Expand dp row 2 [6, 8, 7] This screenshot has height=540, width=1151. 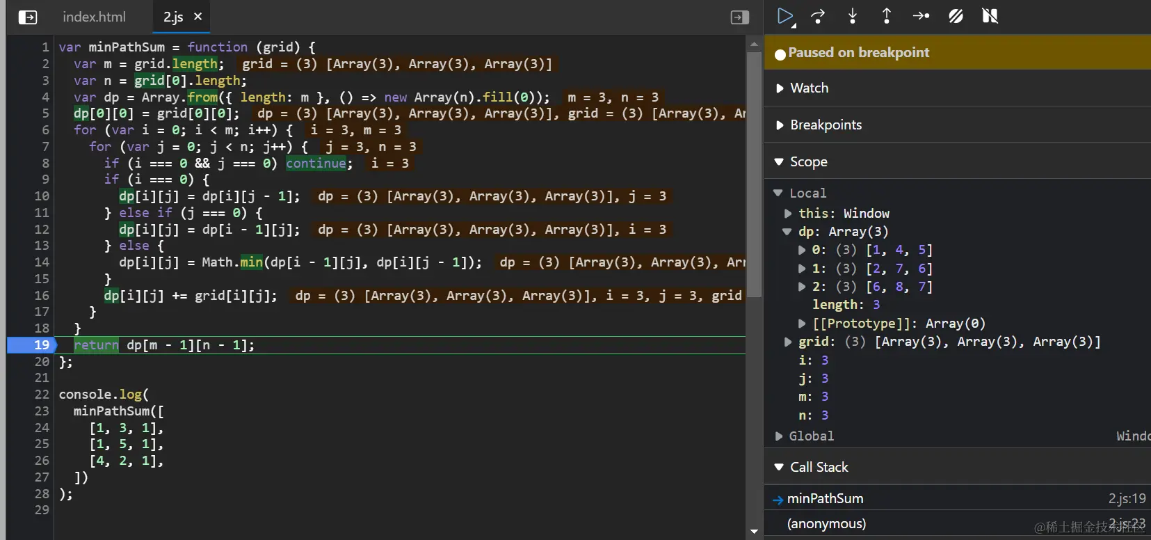click(x=802, y=286)
